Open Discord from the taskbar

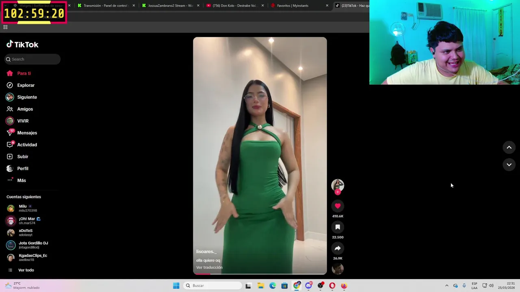(x=308, y=286)
